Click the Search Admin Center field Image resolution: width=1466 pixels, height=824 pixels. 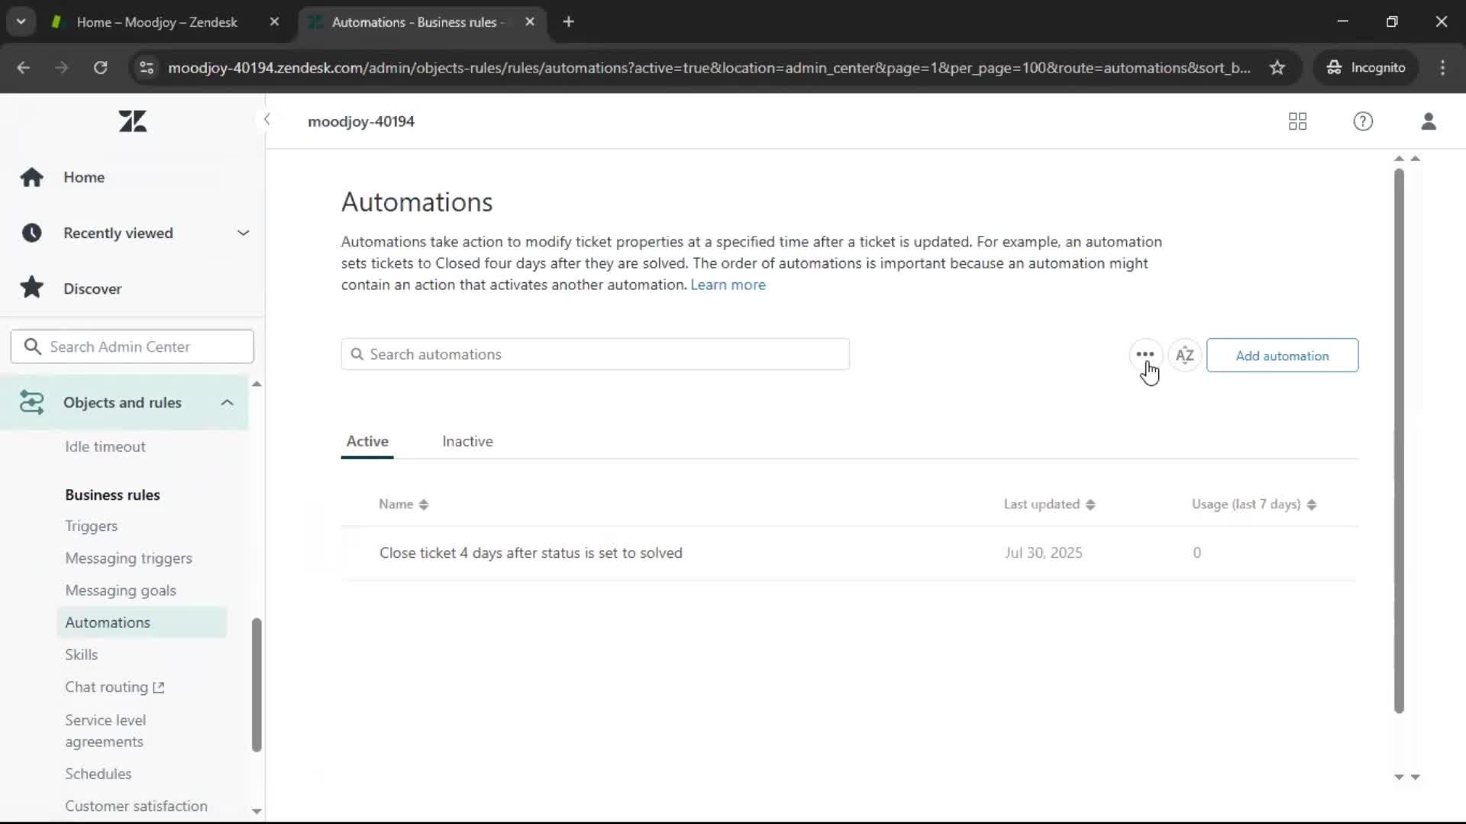point(132,347)
